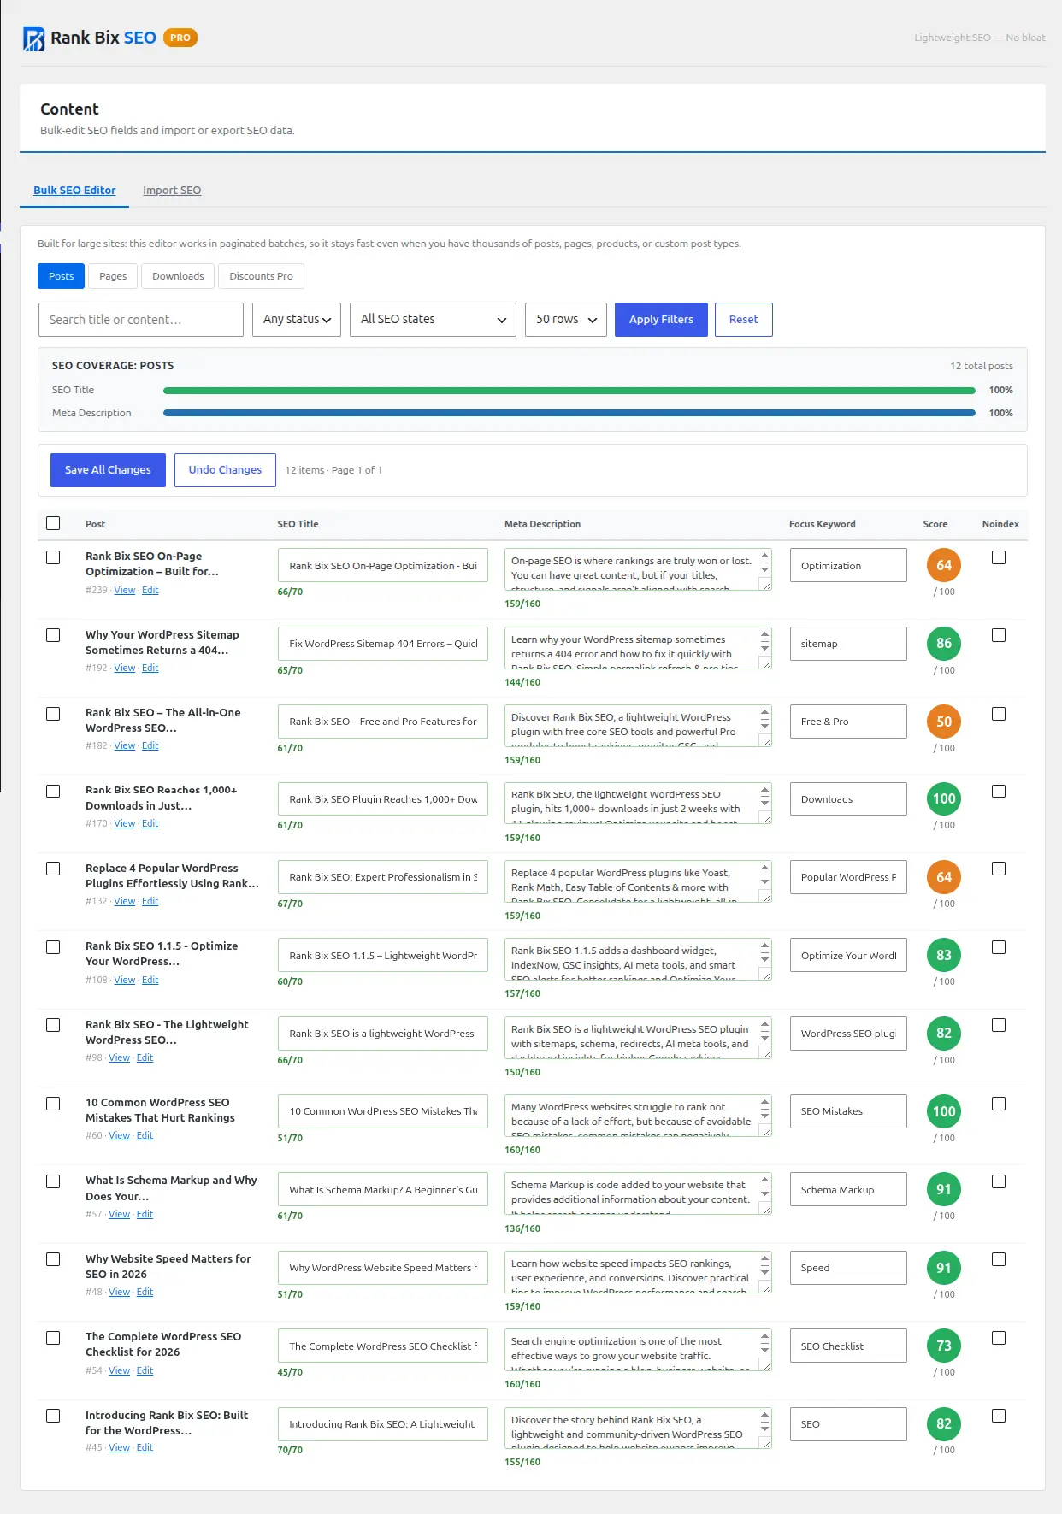
Task: Toggle the select-all checkbox in table header
Action: pos(53,523)
